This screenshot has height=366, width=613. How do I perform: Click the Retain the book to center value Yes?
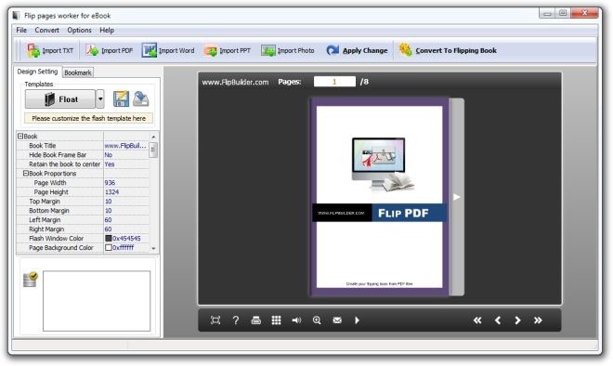point(110,164)
